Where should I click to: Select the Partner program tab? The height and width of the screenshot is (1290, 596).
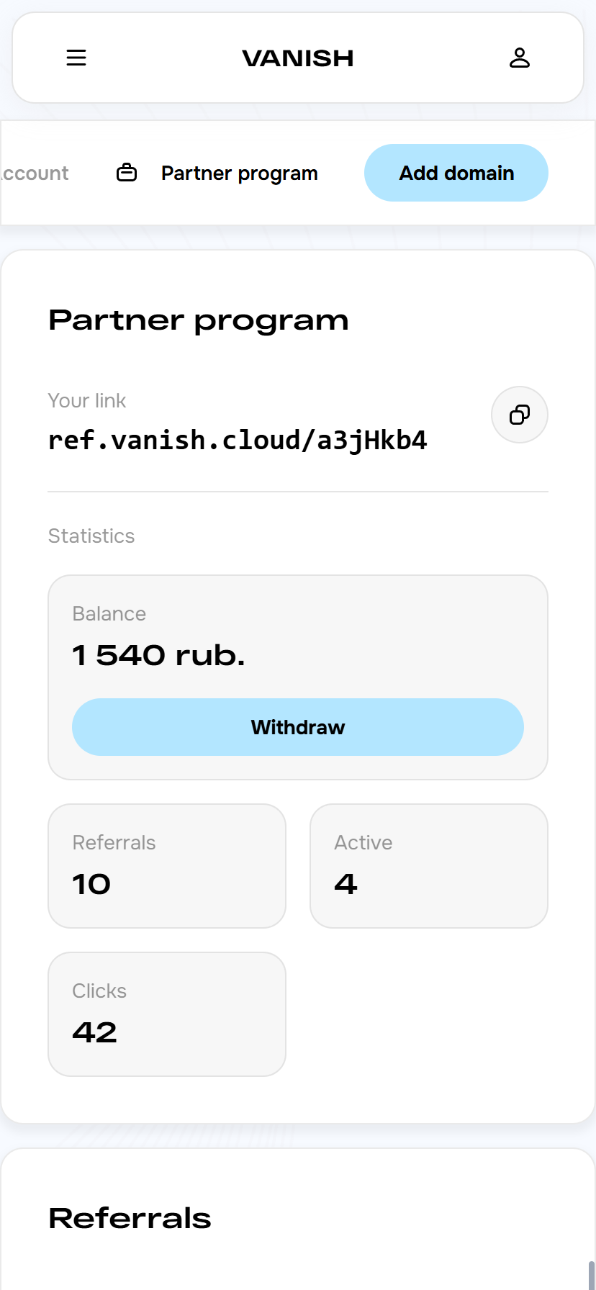(x=239, y=173)
